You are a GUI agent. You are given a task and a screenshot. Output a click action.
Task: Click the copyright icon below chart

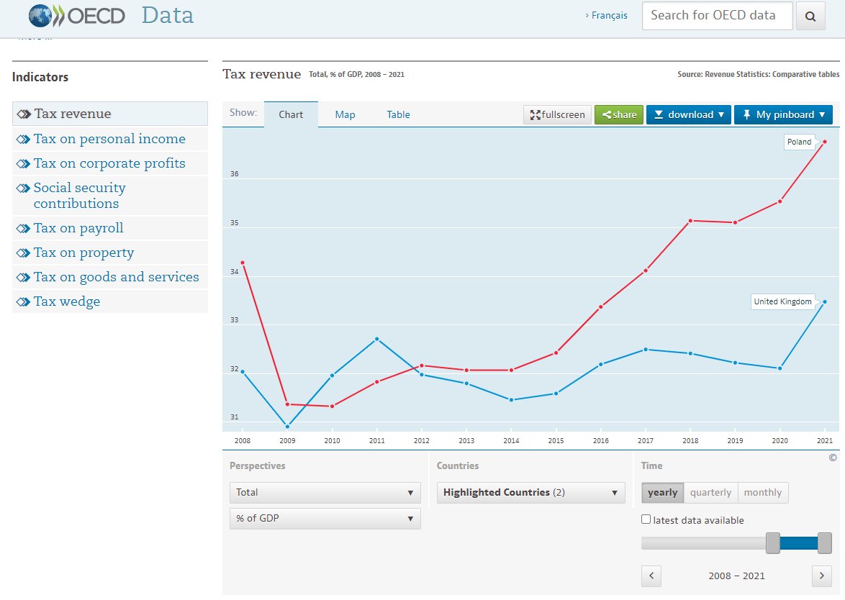point(833,458)
